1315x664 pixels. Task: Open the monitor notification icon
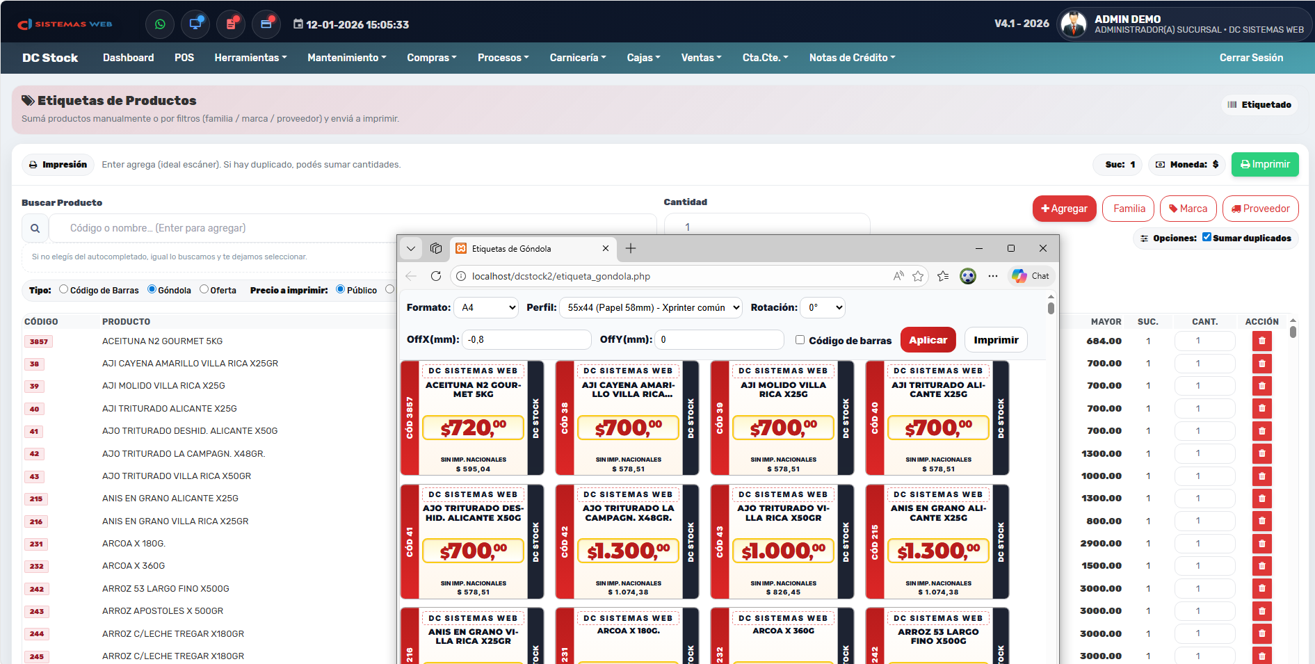coord(195,24)
